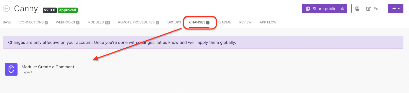Image resolution: width=409 pixels, height=93 pixels.
Task: Open the Groups tab
Action: click(174, 22)
